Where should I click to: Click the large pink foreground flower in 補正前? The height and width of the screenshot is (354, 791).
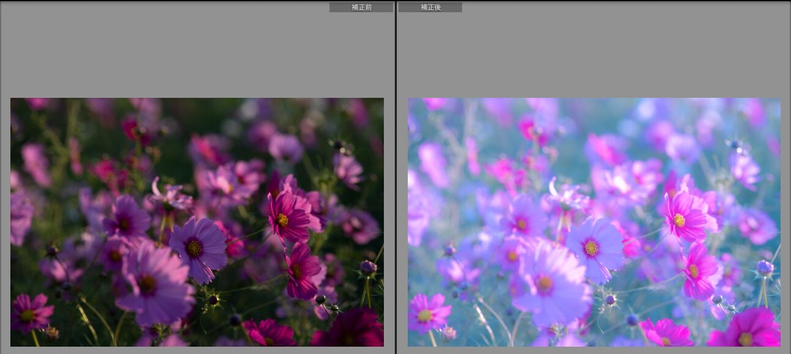click(153, 284)
